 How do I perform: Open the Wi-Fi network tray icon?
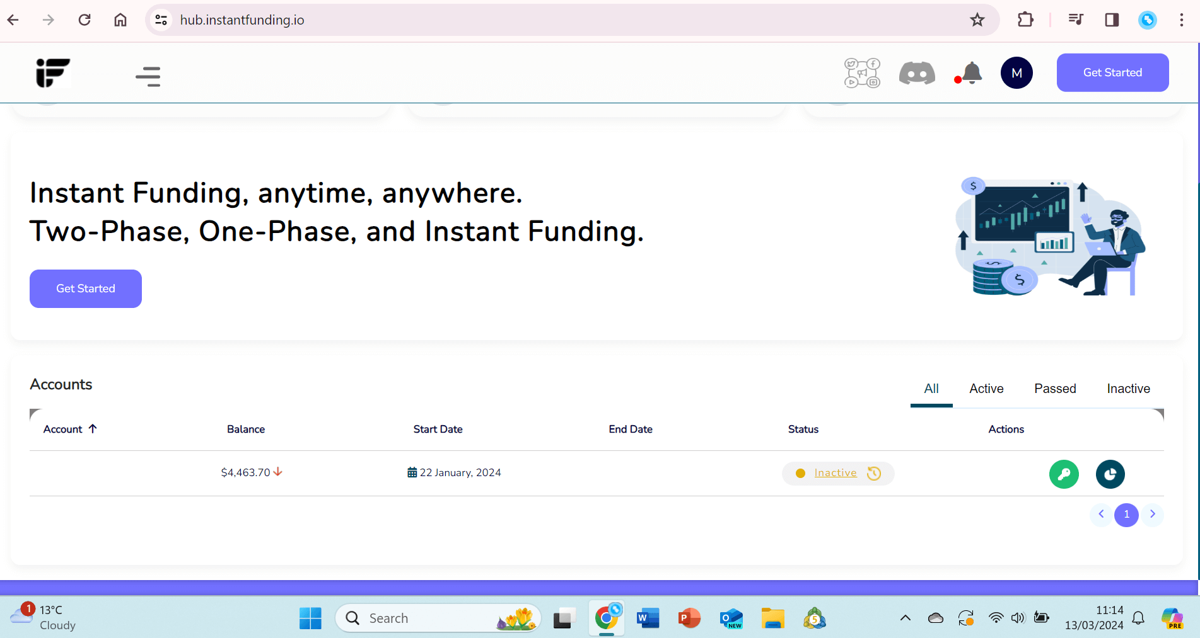click(996, 618)
